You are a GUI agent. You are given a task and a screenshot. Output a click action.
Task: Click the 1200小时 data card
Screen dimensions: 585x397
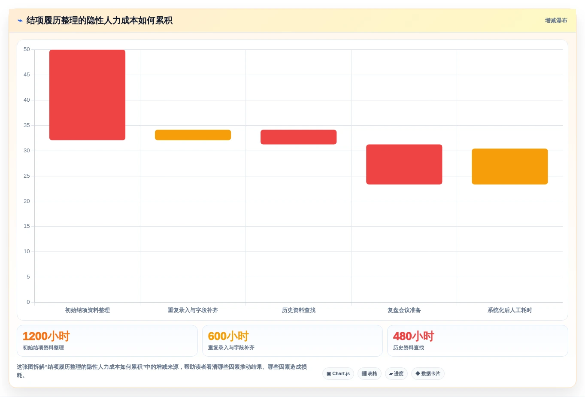[x=107, y=341]
